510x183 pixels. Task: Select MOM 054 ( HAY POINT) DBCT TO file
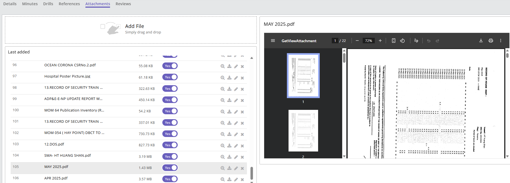coord(74,133)
